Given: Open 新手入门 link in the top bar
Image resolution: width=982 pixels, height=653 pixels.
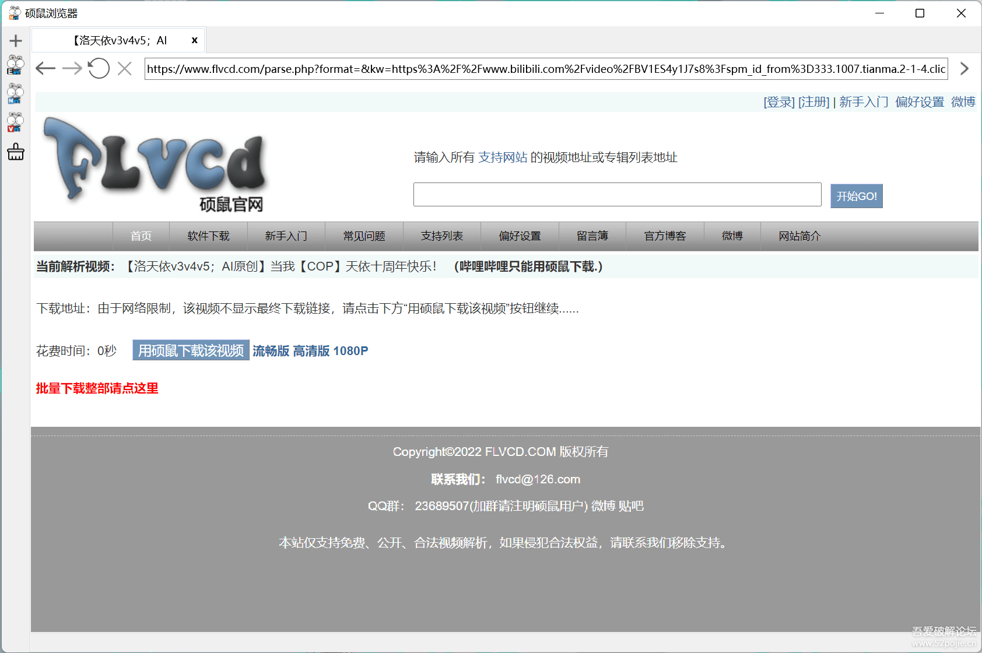Looking at the screenshot, I should coord(864,102).
